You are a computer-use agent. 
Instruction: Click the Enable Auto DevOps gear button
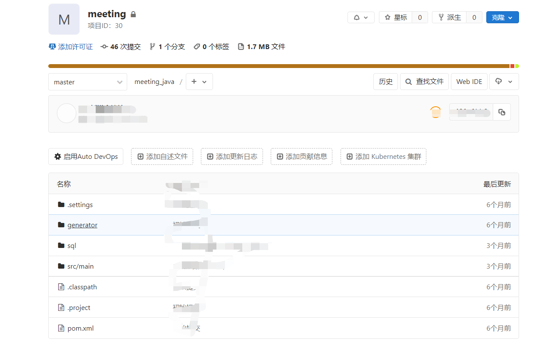(86, 157)
